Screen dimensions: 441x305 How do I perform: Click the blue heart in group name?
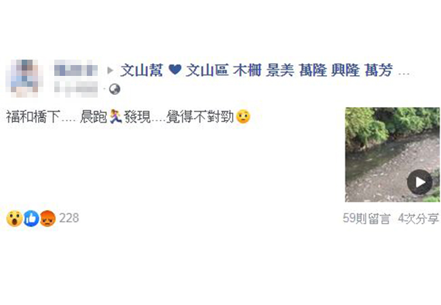(175, 69)
